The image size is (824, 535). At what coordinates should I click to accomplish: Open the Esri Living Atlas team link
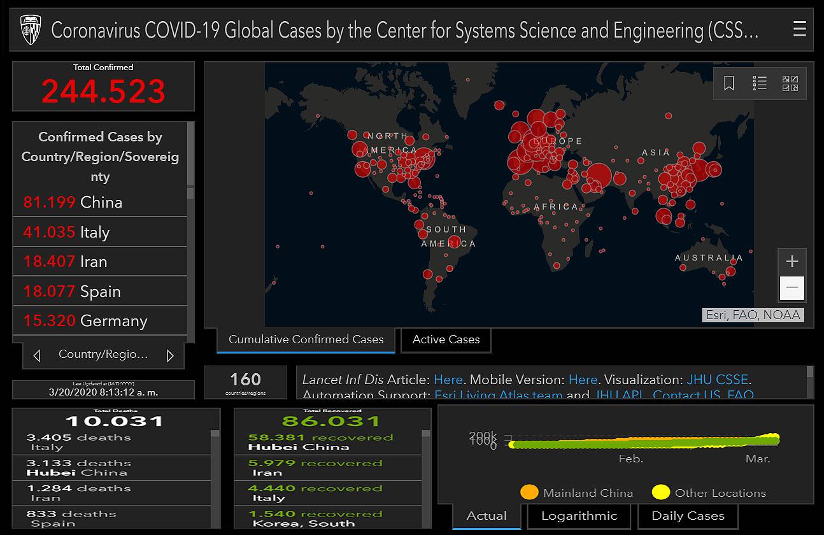point(499,395)
